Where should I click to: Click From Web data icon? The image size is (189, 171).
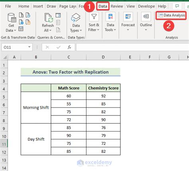point(21,22)
